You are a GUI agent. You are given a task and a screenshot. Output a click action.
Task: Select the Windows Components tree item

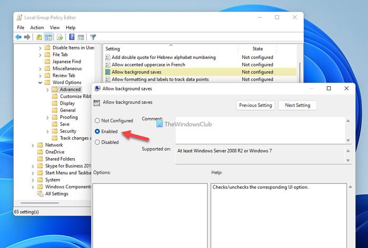click(68, 187)
